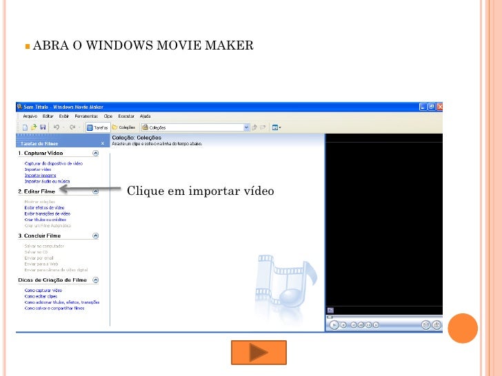Click the Play button in preview monitor
Viewport: 502px width, 376px height.
334,325
